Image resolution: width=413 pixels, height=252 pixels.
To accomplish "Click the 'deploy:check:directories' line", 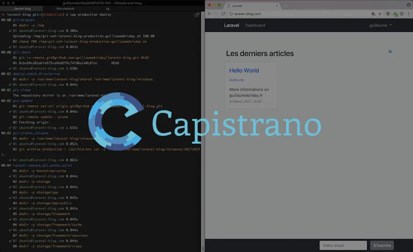I will [x=36, y=74].
